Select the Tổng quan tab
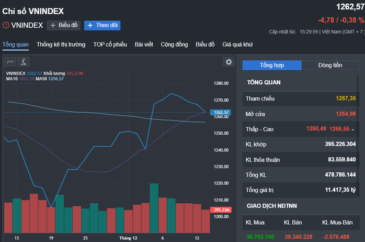Image resolution: width=365 pixels, height=242 pixels. click(x=16, y=45)
